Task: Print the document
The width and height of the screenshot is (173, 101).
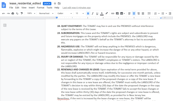Action: 13,13
